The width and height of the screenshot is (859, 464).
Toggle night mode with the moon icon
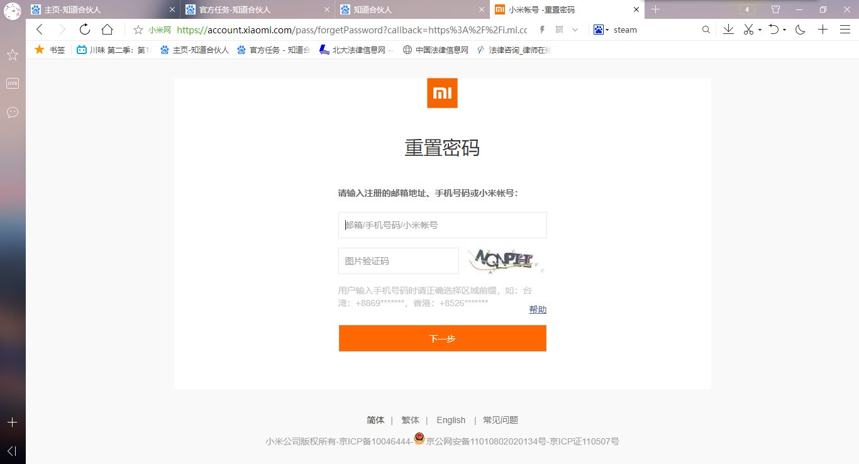point(799,29)
